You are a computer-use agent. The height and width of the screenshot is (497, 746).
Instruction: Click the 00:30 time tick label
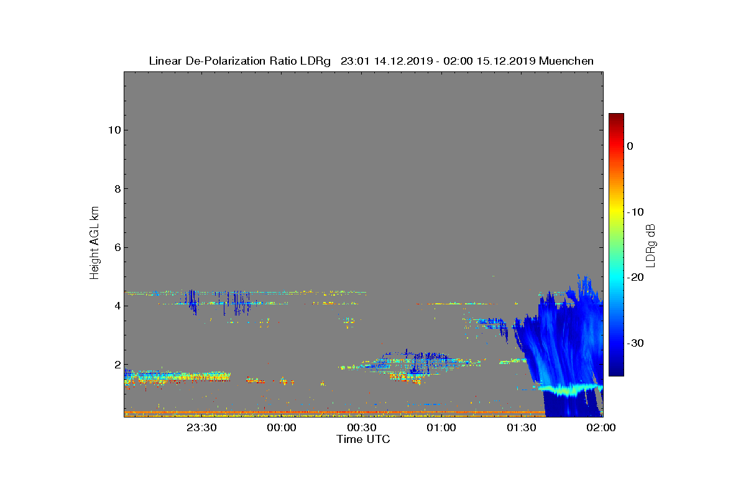pos(361,427)
